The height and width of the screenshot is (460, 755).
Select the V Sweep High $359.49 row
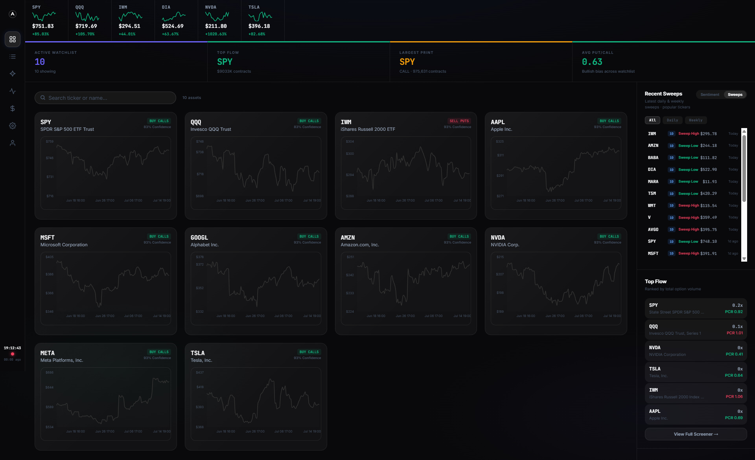pyautogui.click(x=692, y=218)
